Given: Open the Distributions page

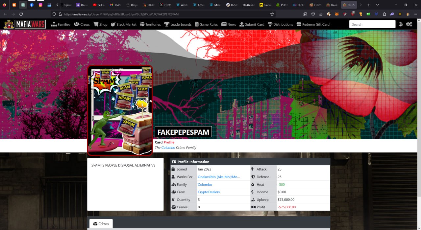Looking at the screenshot, I should (280, 24).
